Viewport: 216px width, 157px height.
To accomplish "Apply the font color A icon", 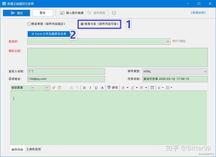I will [x=123, y=87].
